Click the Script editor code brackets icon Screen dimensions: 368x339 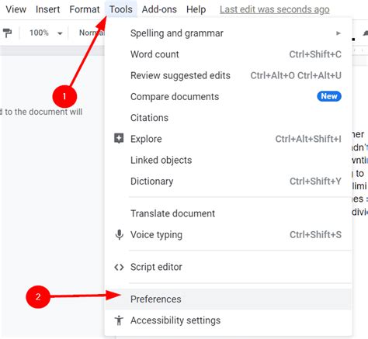point(119,267)
